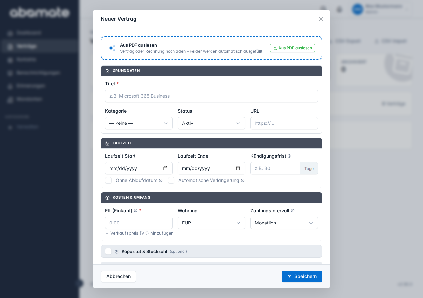Click the Kündigungsfrist info icon

coord(289,156)
